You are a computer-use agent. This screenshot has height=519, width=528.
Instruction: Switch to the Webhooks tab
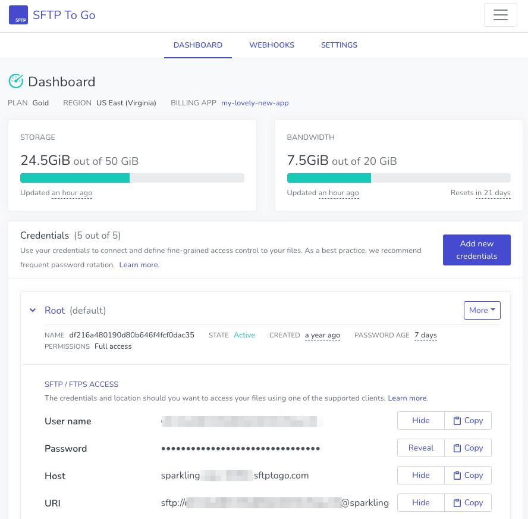[272, 45]
